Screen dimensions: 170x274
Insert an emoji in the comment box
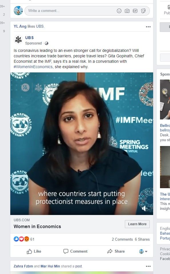click(x=119, y=11)
